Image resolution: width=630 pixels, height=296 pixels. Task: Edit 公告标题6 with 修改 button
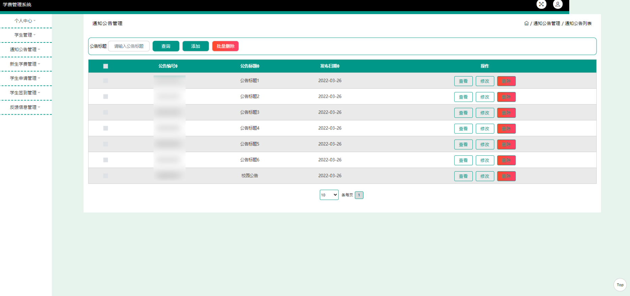[x=485, y=160]
